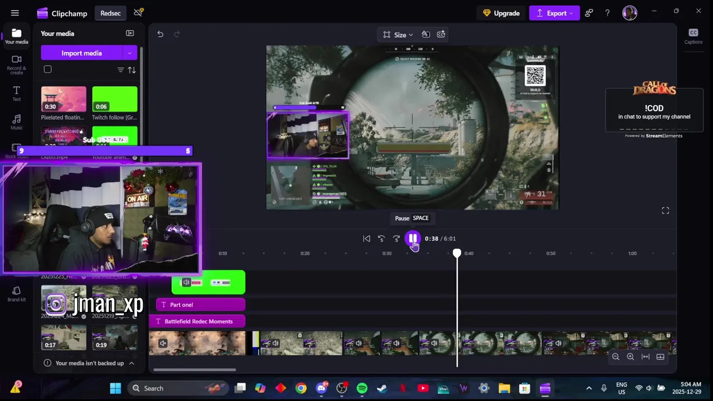Select the Pixelated floating media thumbnail
713x401 pixels.
[64, 99]
